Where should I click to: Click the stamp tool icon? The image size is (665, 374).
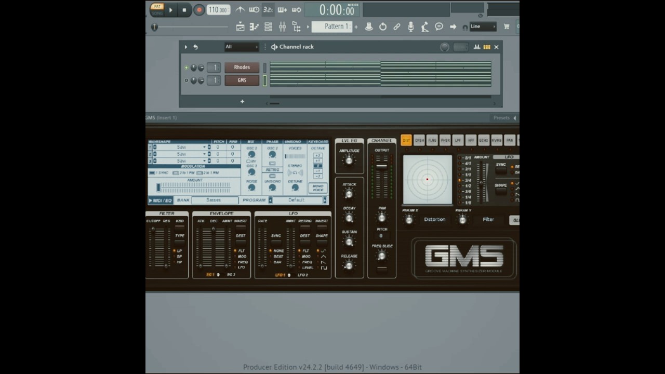tap(369, 26)
